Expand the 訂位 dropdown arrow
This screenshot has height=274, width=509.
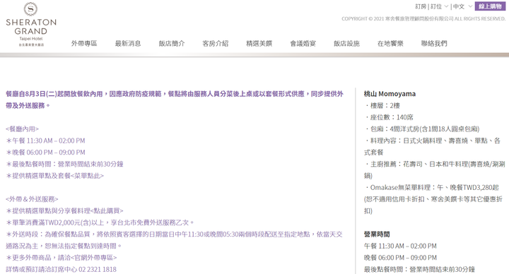click(446, 6)
